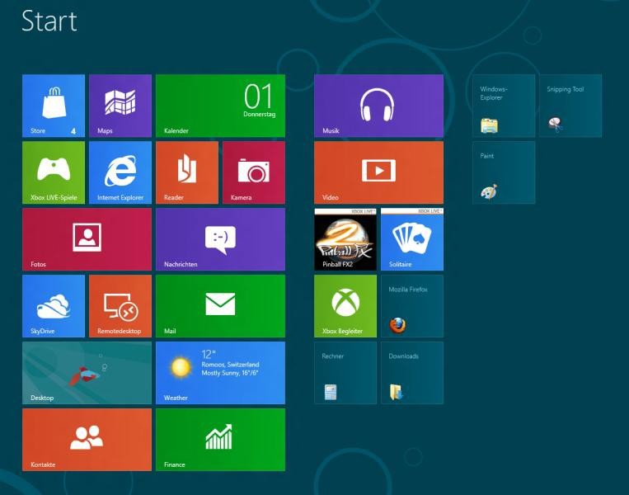Viewport: 629px width, 495px height.
Task: Open the Store tile
Action: (54, 106)
